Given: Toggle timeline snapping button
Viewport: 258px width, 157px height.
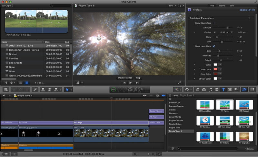Looking at the screenshot, I should click(164, 96).
